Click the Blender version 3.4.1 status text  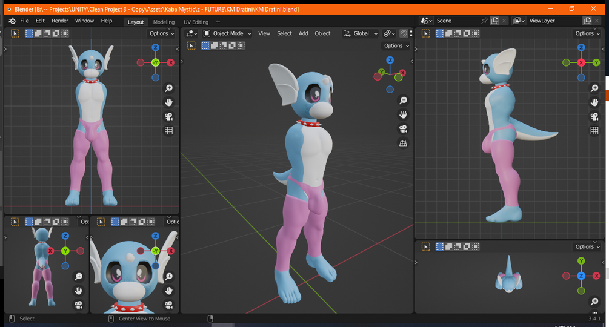point(594,319)
